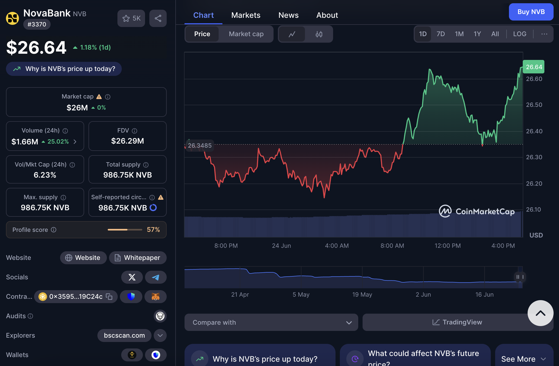The width and height of the screenshot is (559, 366).
Task: Set chart range to All
Action: (x=495, y=34)
